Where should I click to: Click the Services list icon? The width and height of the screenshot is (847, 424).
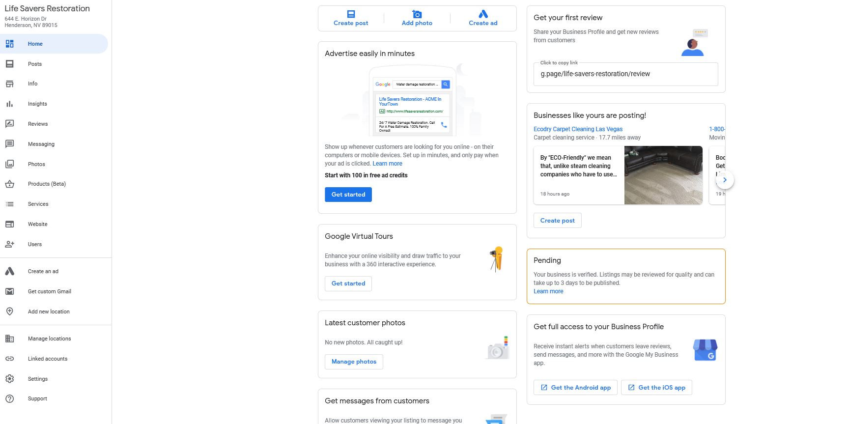[9, 204]
